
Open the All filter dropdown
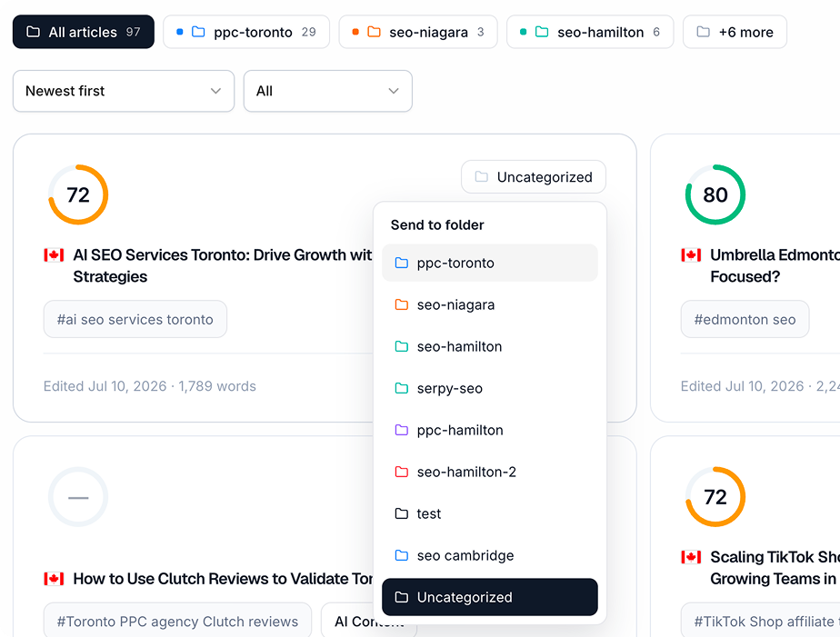tap(328, 91)
